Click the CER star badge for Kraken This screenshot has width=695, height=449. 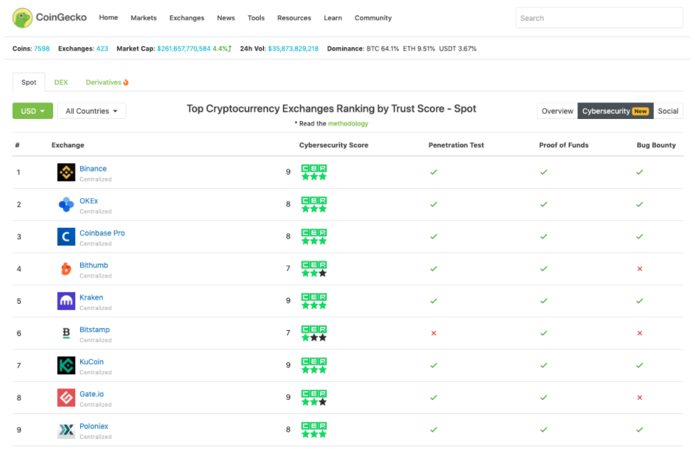[x=314, y=301]
